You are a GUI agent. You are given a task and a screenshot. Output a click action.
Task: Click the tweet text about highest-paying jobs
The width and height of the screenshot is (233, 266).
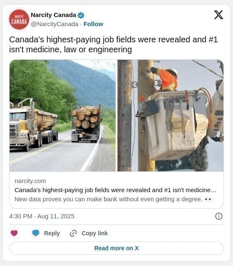click(x=114, y=44)
